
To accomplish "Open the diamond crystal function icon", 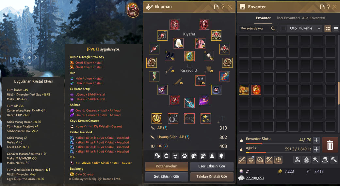I will click(x=251, y=160).
